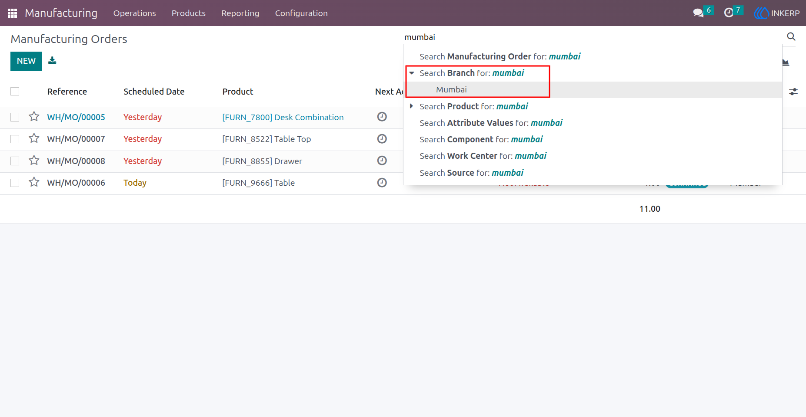
Task: Open the apps grid menu icon
Action: coord(12,13)
